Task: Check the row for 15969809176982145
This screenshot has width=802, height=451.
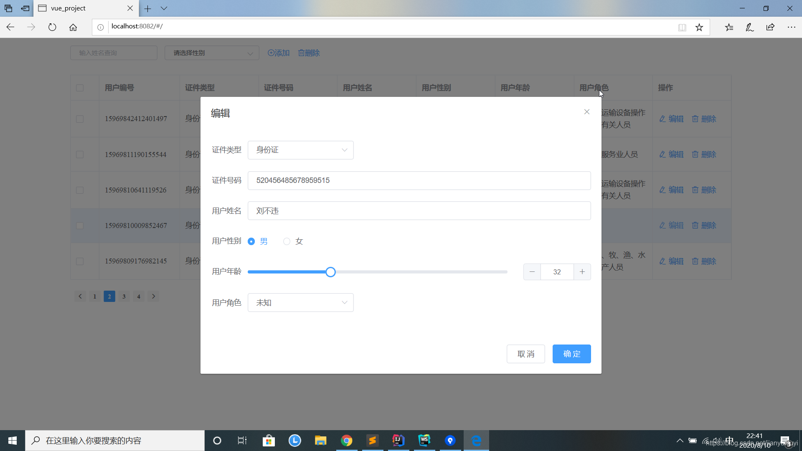Action: 80,261
